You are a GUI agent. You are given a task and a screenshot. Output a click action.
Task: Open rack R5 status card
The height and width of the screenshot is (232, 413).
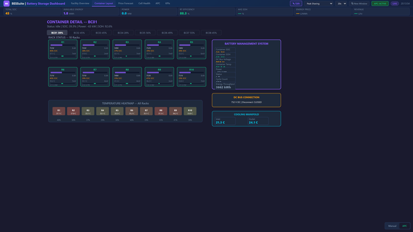[192, 49]
